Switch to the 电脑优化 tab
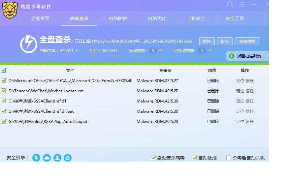The height and width of the screenshot is (178, 285). (x=157, y=18)
